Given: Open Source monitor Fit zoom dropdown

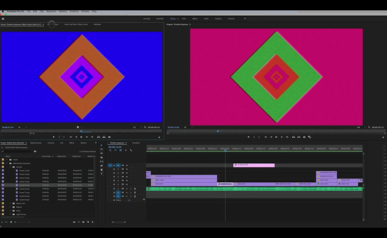Looking at the screenshot, I should coord(22,127).
